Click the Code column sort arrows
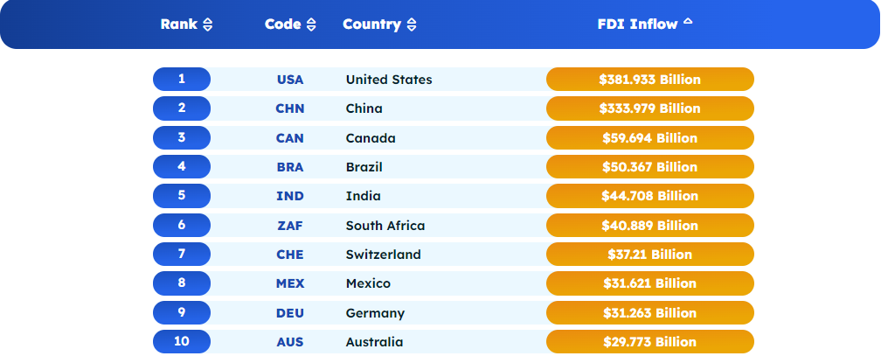The height and width of the screenshot is (363, 881). (x=312, y=25)
